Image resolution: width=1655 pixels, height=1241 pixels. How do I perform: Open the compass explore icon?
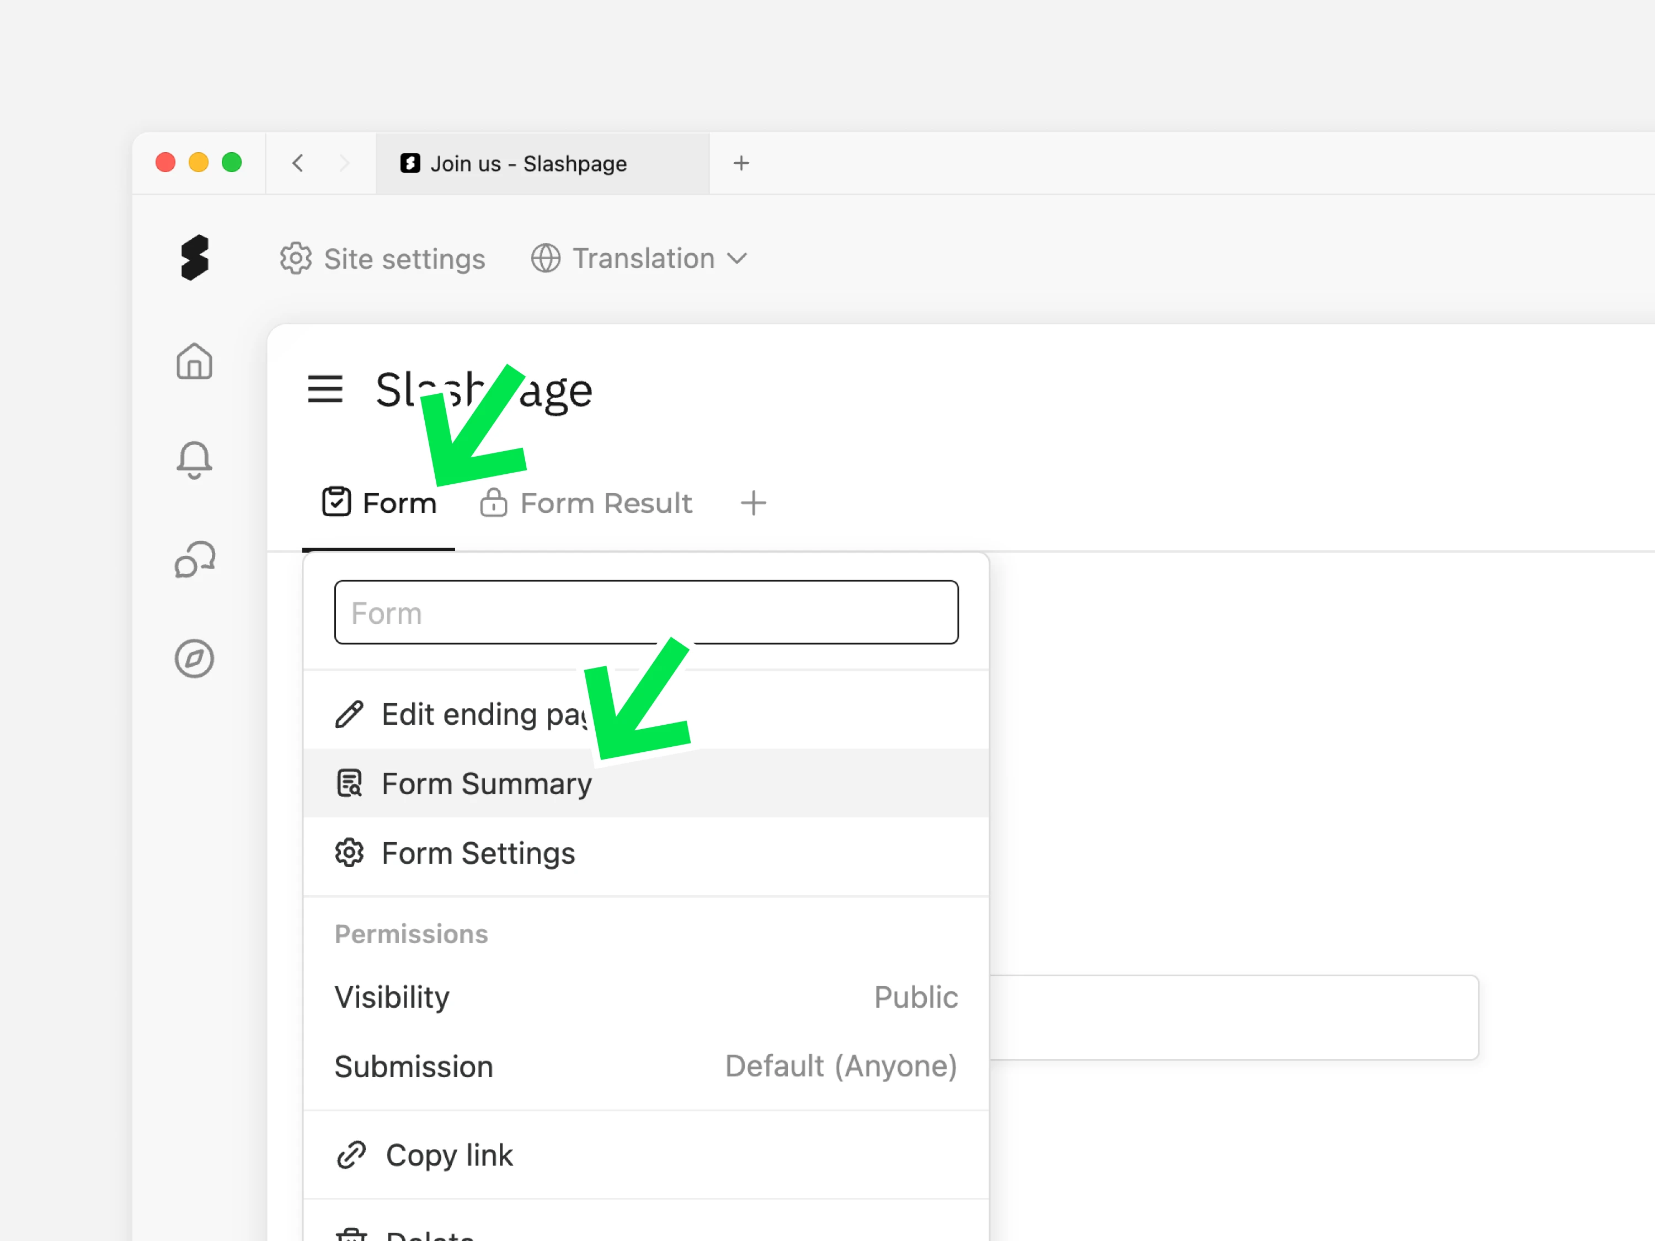[x=195, y=658]
